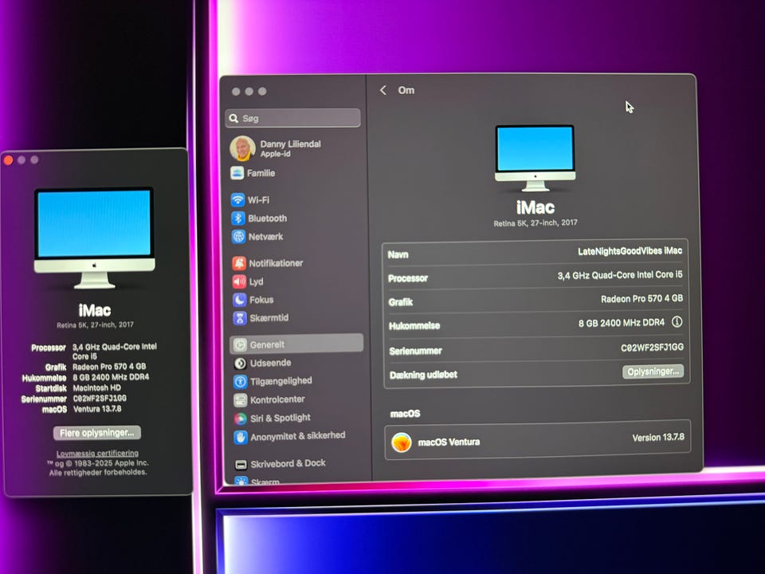Select the Bluetooth sidebar label
The height and width of the screenshot is (574, 765).
click(268, 218)
